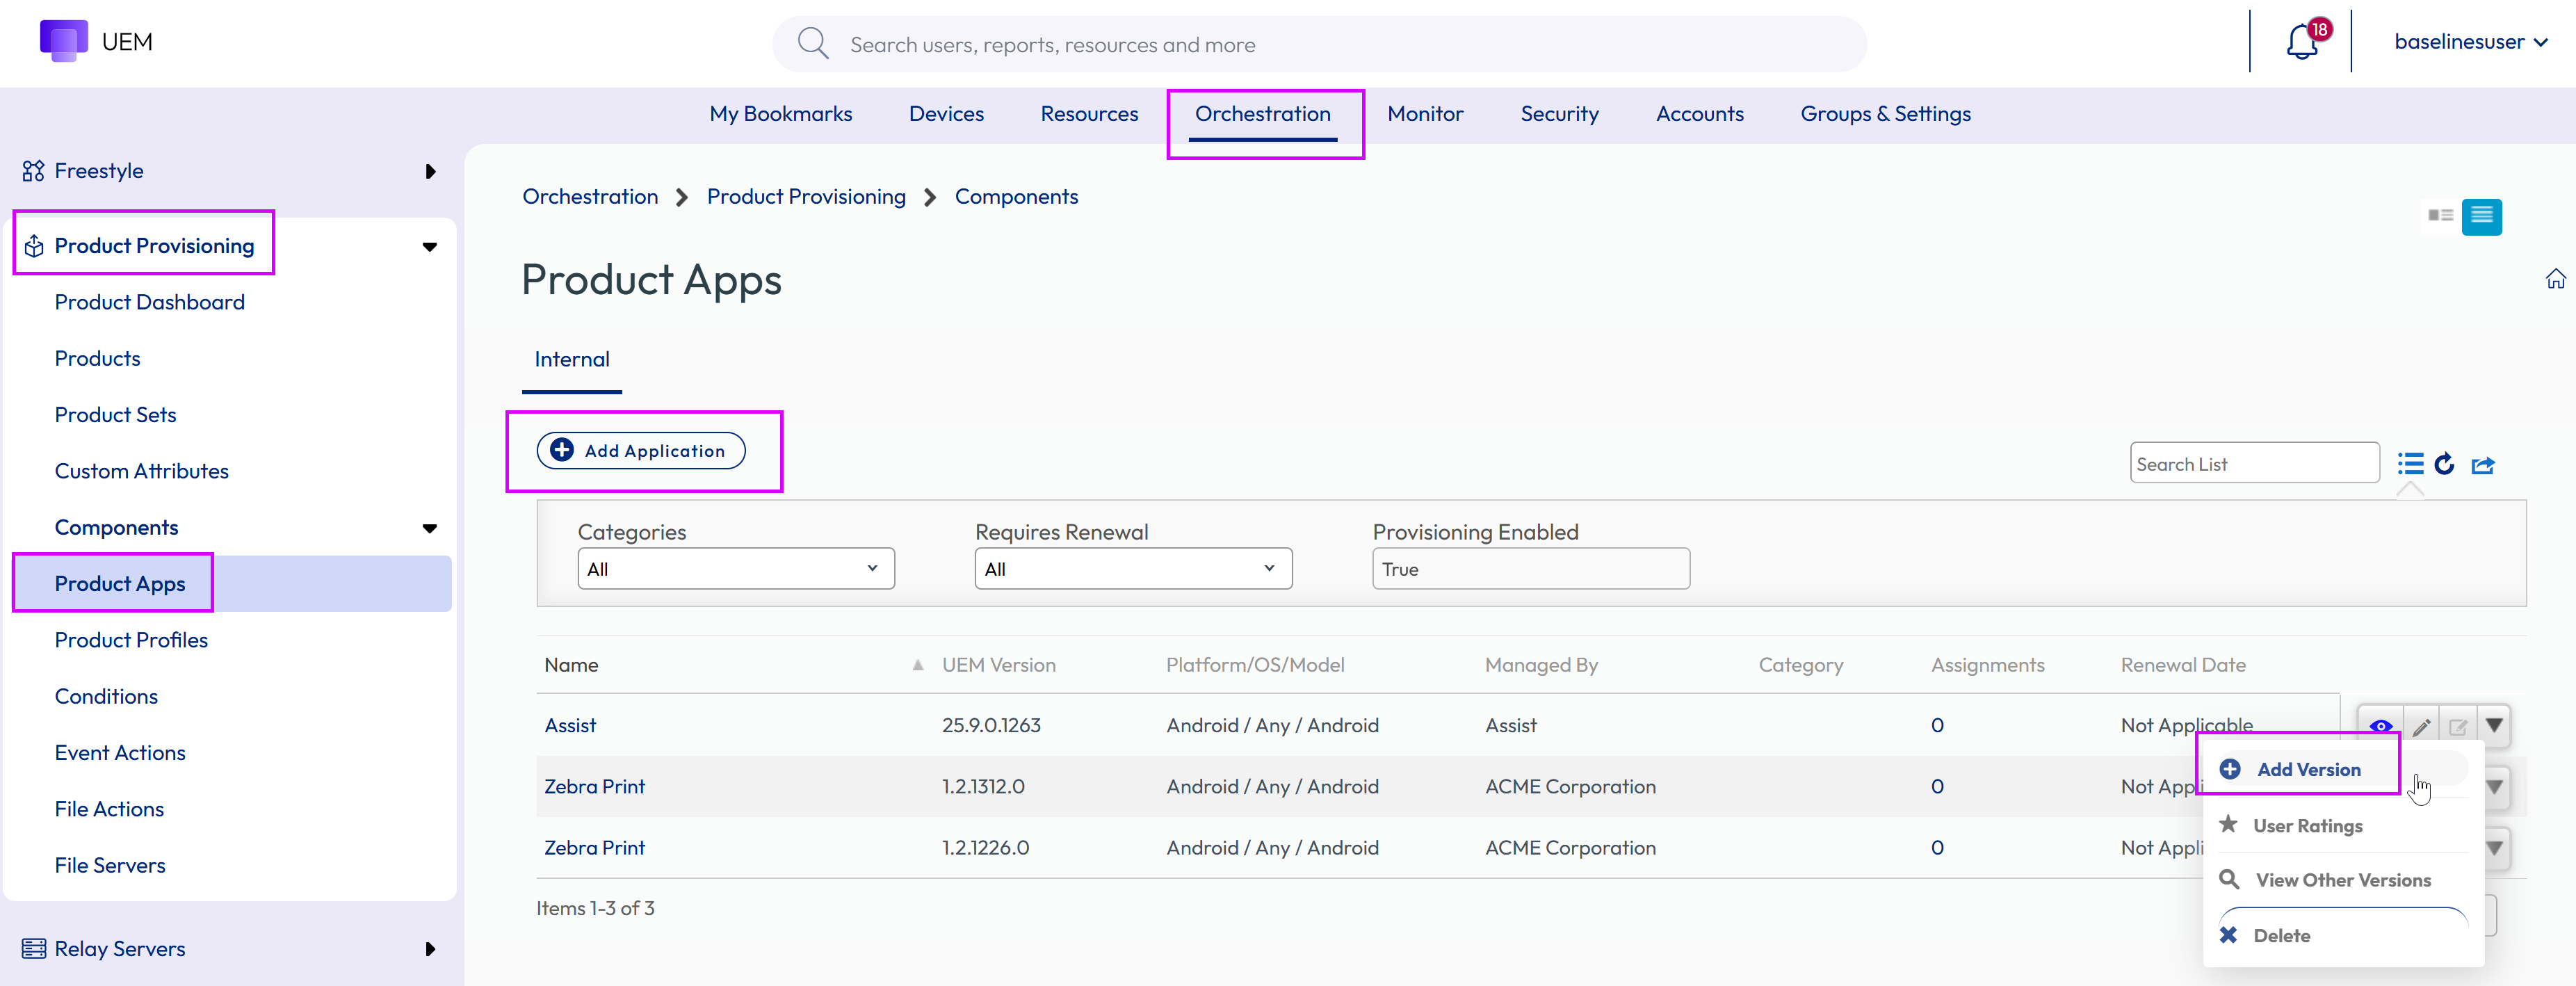The height and width of the screenshot is (986, 2576).
Task: Collapse the Components submenu arrow
Action: [430, 528]
